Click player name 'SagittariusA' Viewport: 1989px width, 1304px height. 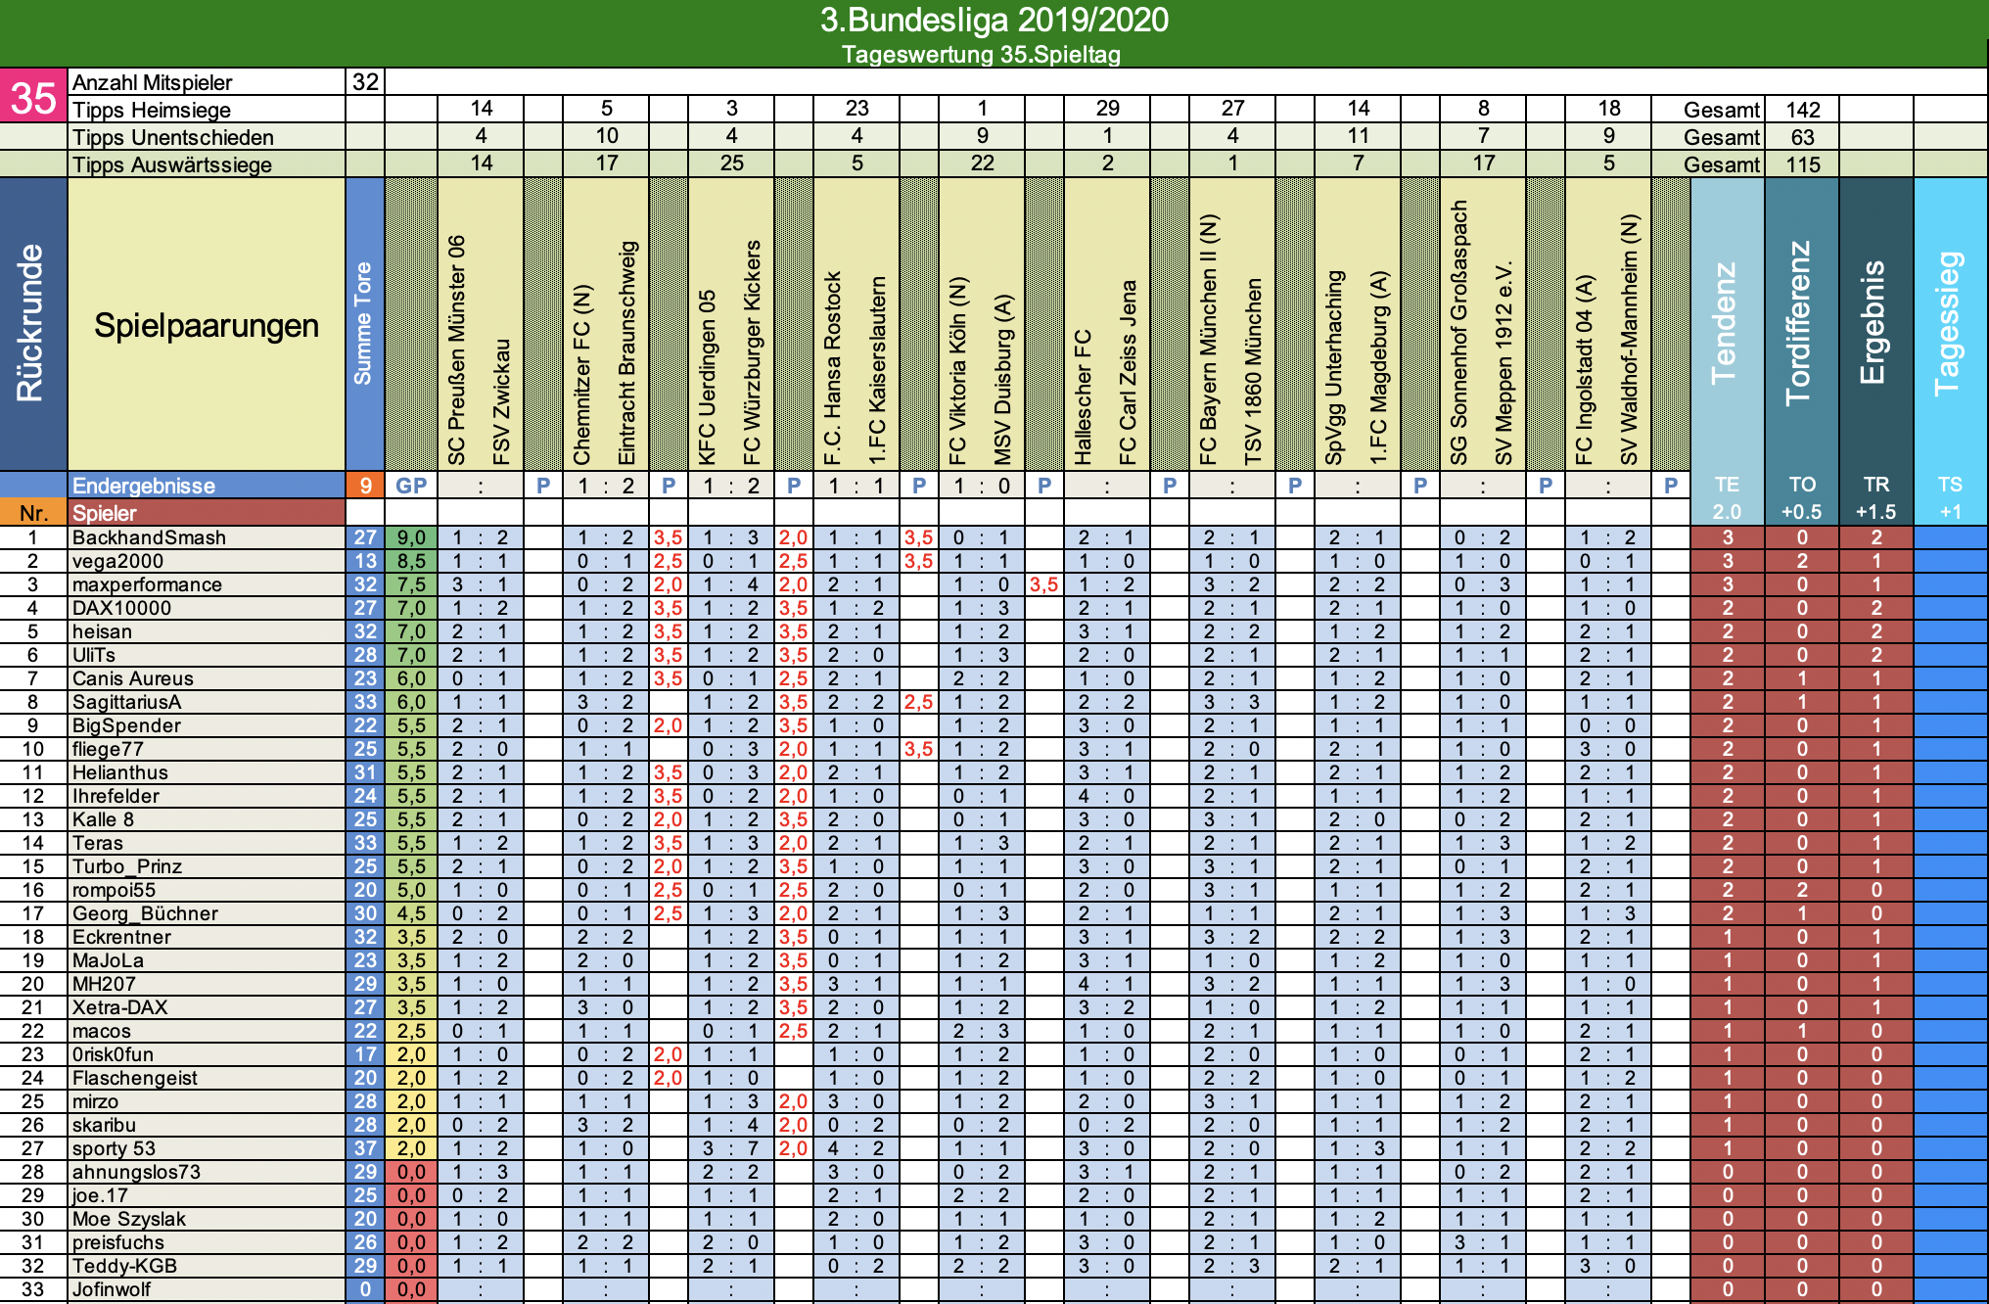(126, 702)
